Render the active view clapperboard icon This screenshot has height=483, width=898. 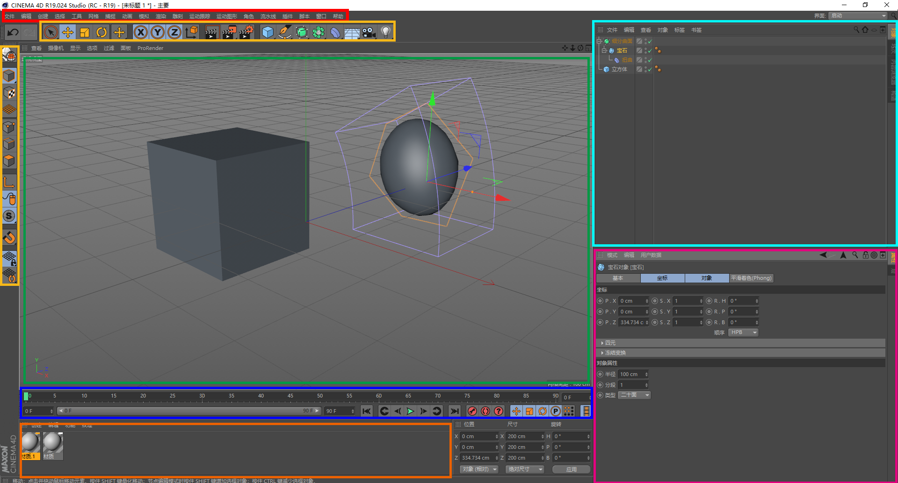211,32
